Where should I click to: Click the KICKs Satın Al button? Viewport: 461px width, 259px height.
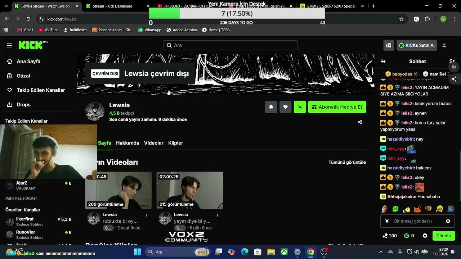(x=417, y=45)
